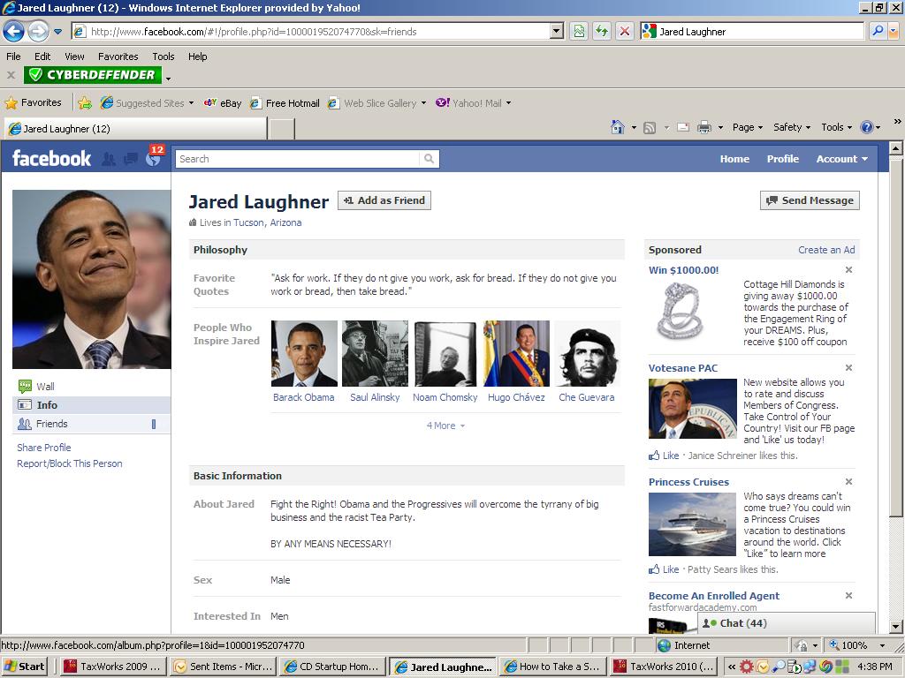Viewport: 905px width, 678px height.
Task: Click the facebook logo
Action: pos(51,158)
